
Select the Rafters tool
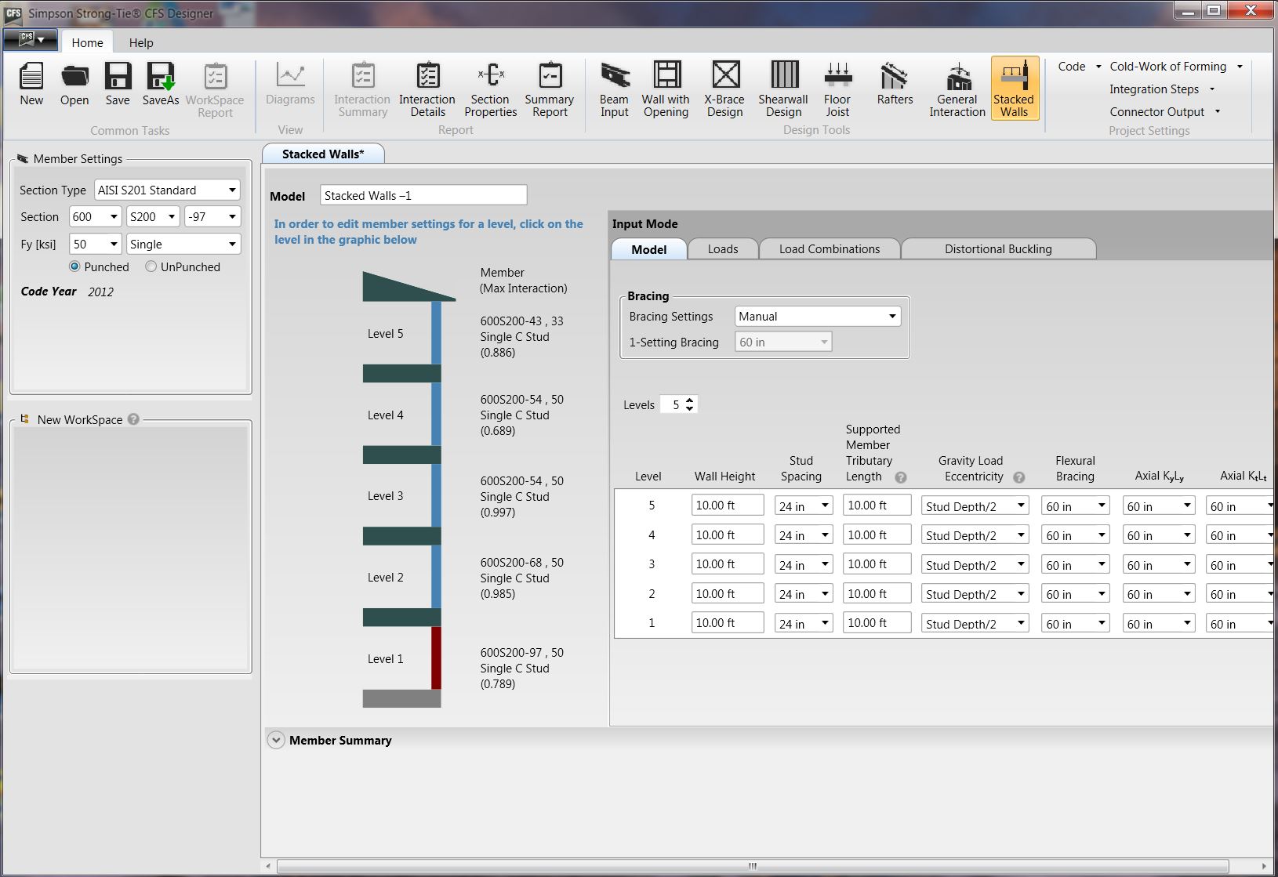894,88
